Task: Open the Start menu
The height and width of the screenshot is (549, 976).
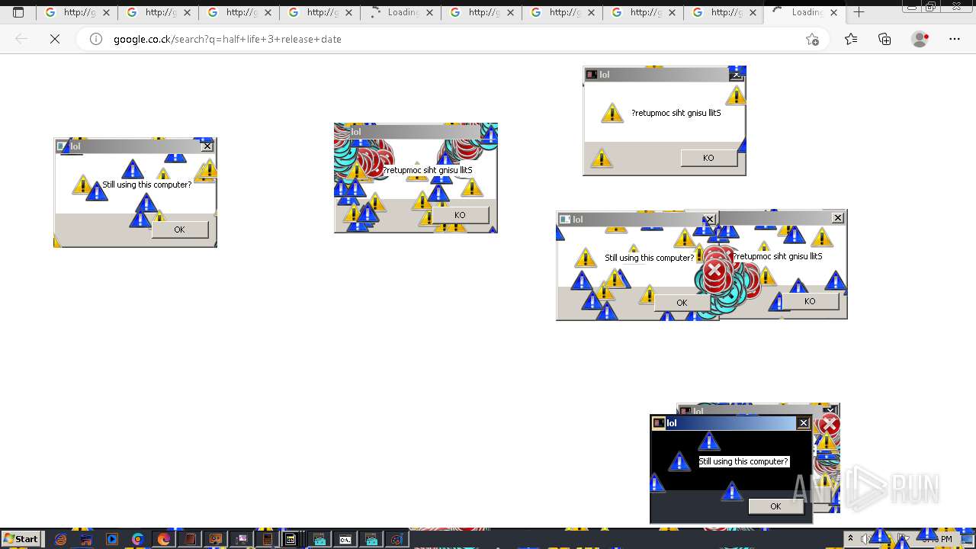Action: (21, 539)
